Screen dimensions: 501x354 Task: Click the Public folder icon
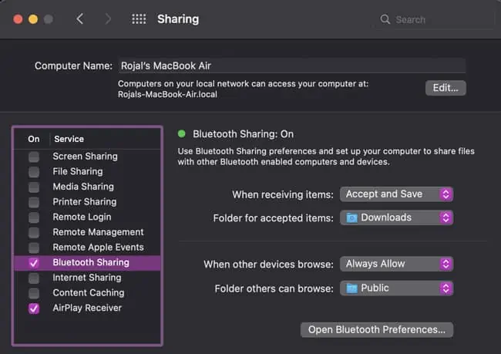click(351, 288)
